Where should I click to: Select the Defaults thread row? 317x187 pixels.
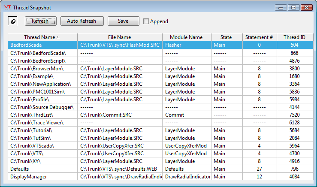43,169
